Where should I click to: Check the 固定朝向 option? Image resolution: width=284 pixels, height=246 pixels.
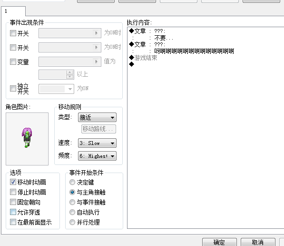[x=13, y=202]
